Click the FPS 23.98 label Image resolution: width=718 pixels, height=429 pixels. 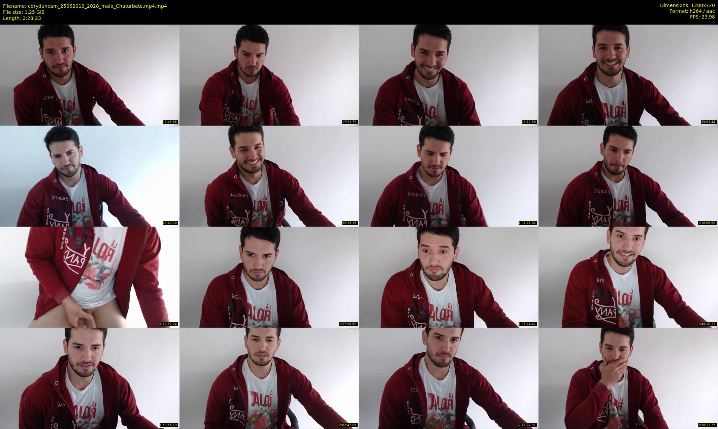[x=702, y=17]
